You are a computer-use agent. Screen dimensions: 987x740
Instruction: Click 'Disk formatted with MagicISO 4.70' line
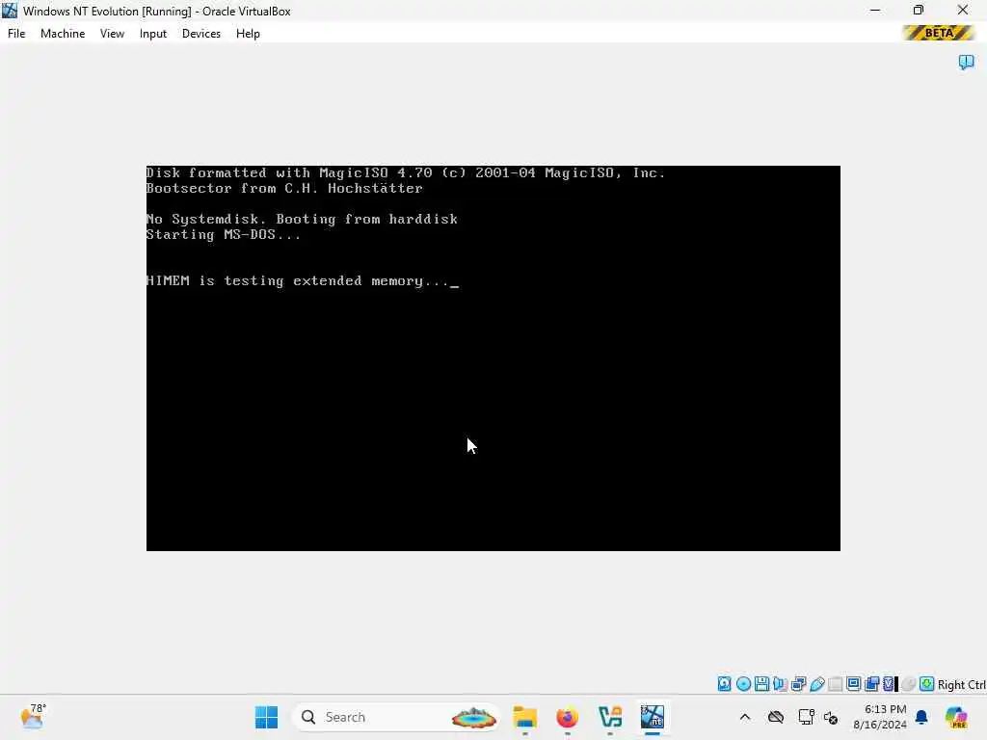coord(289,172)
